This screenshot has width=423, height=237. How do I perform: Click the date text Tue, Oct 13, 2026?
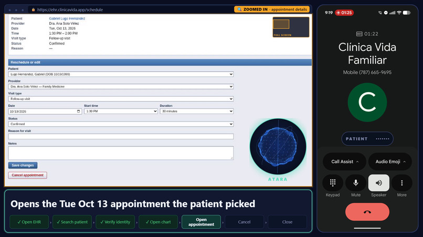coord(62,28)
